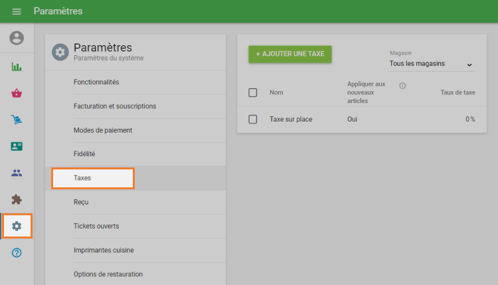Open the Taxe sur place tax row

tap(291, 119)
